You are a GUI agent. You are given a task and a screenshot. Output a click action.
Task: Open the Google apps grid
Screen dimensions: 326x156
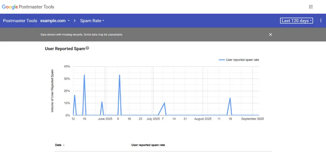pos(311,7)
